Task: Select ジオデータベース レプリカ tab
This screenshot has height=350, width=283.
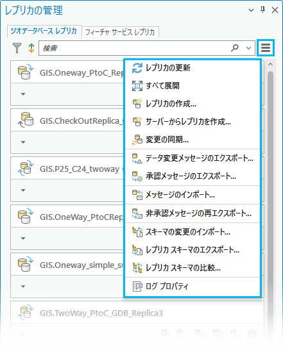Action: click(x=44, y=31)
